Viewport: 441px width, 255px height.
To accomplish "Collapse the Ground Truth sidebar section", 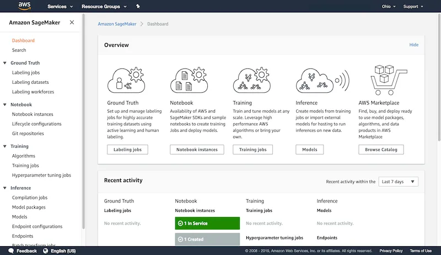I will tap(5, 63).
